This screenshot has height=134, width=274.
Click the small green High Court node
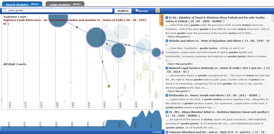click(x=109, y=86)
